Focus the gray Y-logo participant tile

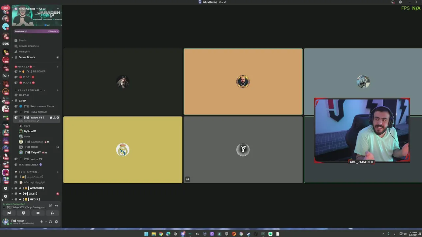pyautogui.click(x=243, y=150)
